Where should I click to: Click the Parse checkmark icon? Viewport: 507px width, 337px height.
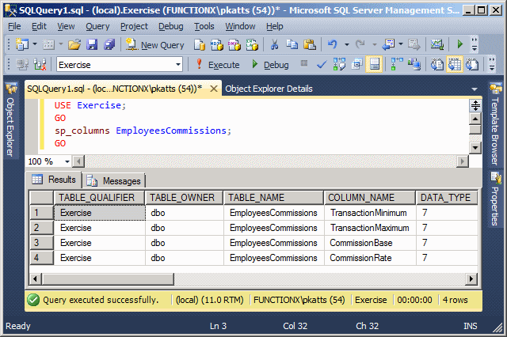click(321, 65)
